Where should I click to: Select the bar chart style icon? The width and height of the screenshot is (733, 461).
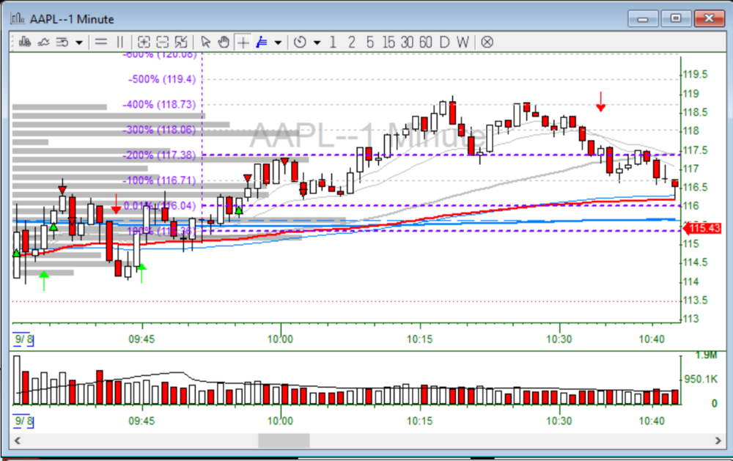tap(26, 42)
